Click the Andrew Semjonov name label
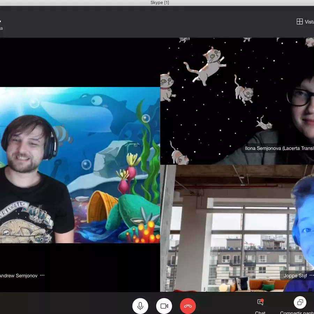Screen dimensions: 314x314 18,276
